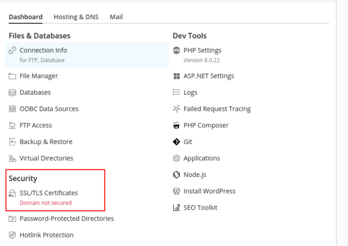Click the Connection Info chain icon

pos(13,51)
